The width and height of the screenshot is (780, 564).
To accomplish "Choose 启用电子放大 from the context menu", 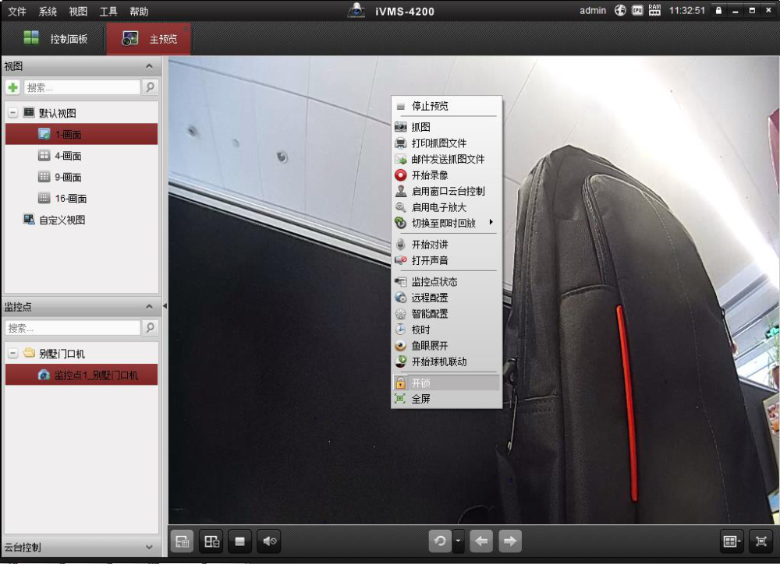I will pos(446,207).
